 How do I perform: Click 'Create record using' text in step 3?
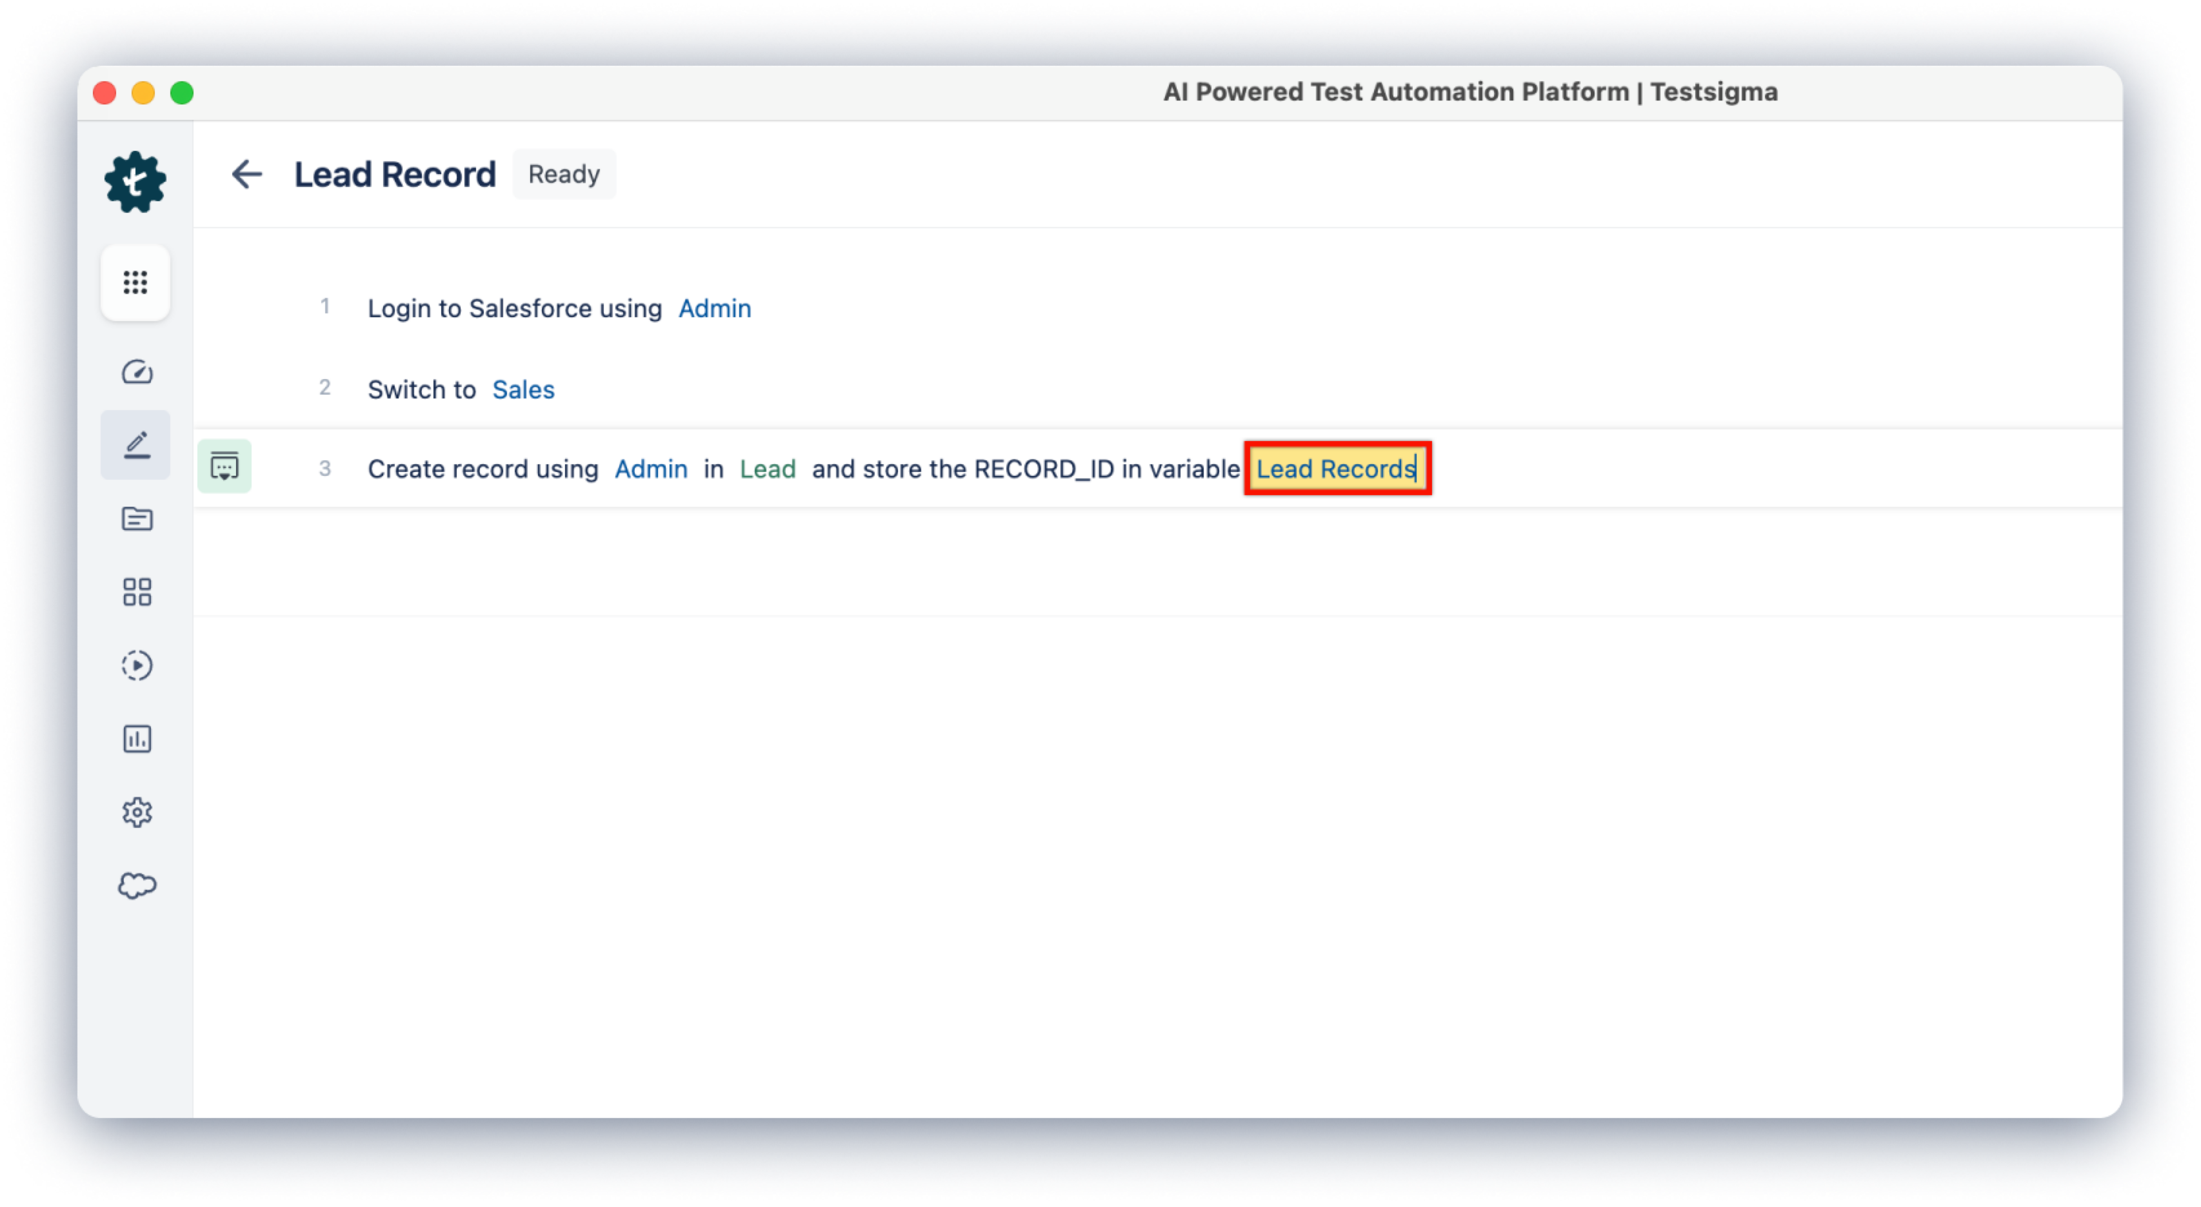point(483,469)
